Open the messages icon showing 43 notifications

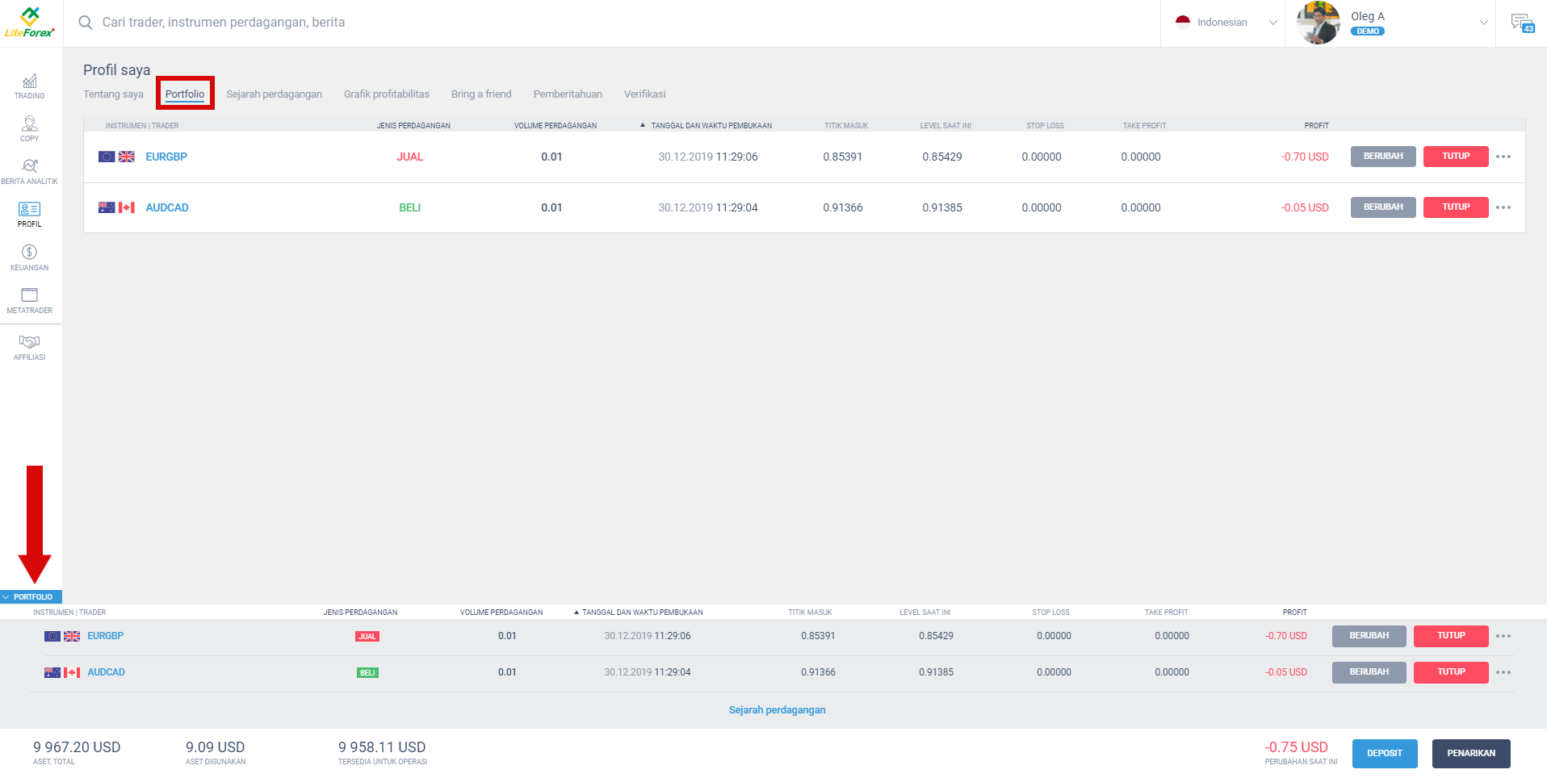[1523, 22]
